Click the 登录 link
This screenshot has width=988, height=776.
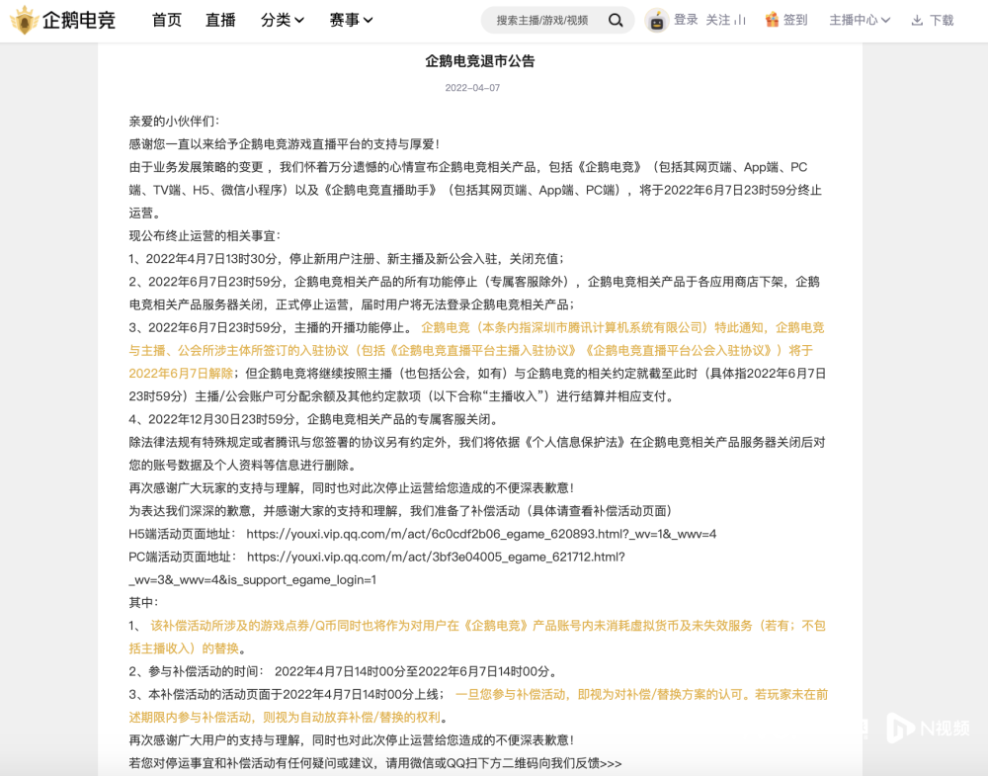click(x=686, y=20)
